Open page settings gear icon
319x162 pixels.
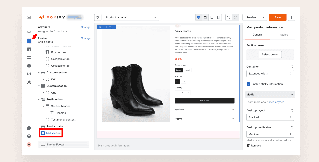tap(98, 17)
